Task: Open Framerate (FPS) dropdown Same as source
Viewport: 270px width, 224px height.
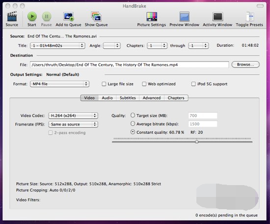Action: [73, 125]
